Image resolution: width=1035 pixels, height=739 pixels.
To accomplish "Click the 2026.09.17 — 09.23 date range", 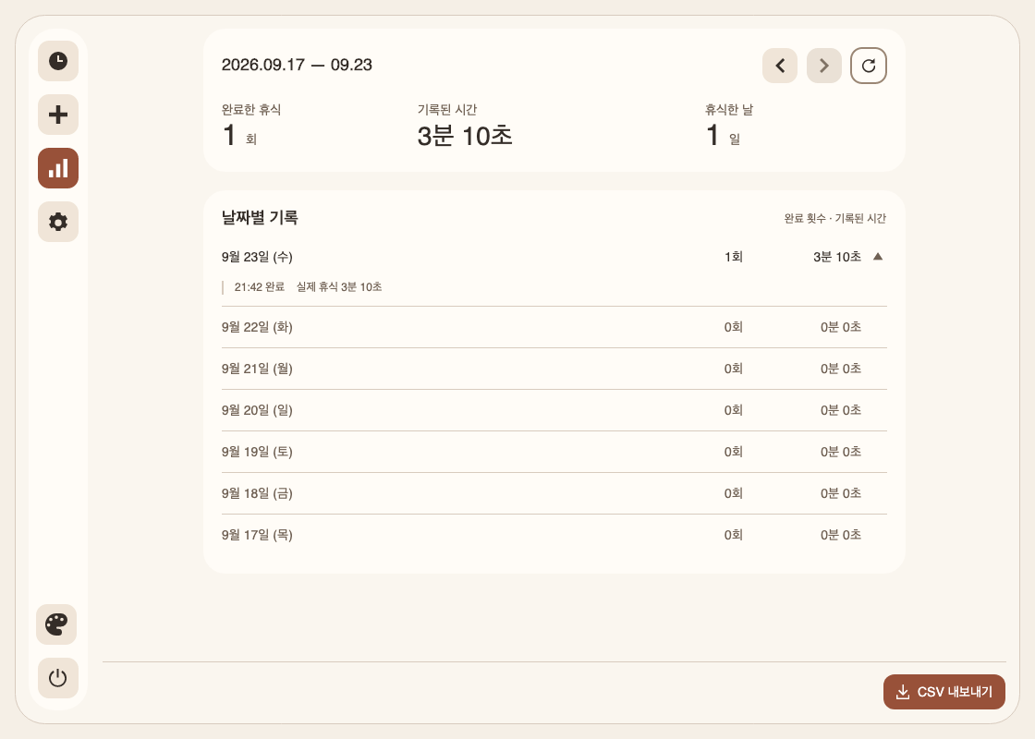I will 297,65.
